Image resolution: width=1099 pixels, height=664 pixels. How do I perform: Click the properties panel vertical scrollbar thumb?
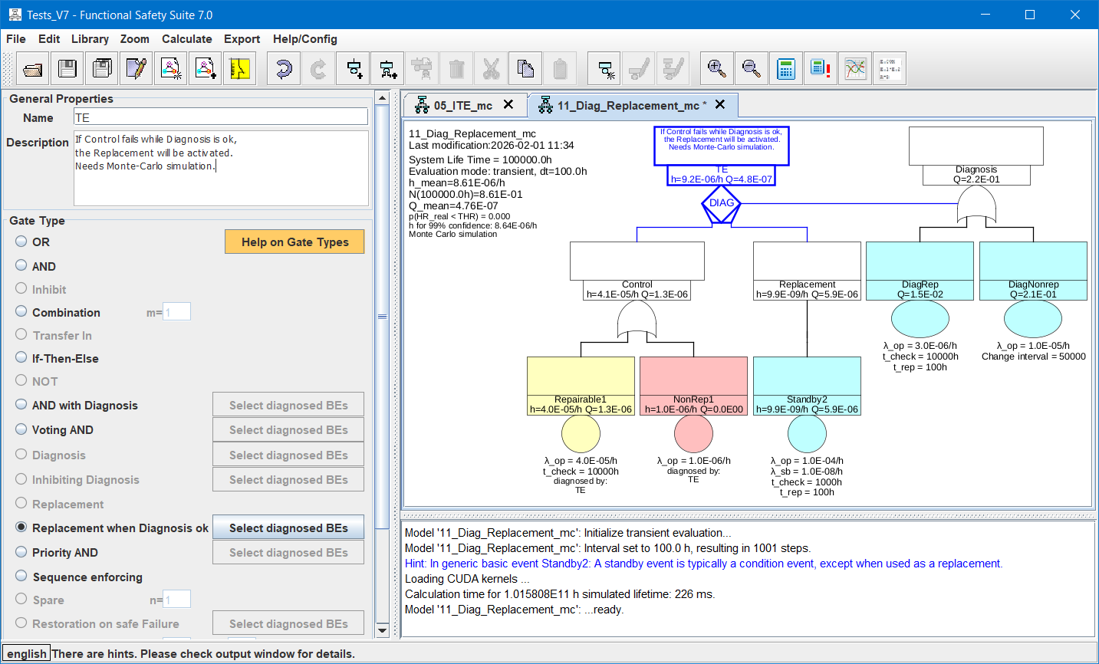point(382,317)
